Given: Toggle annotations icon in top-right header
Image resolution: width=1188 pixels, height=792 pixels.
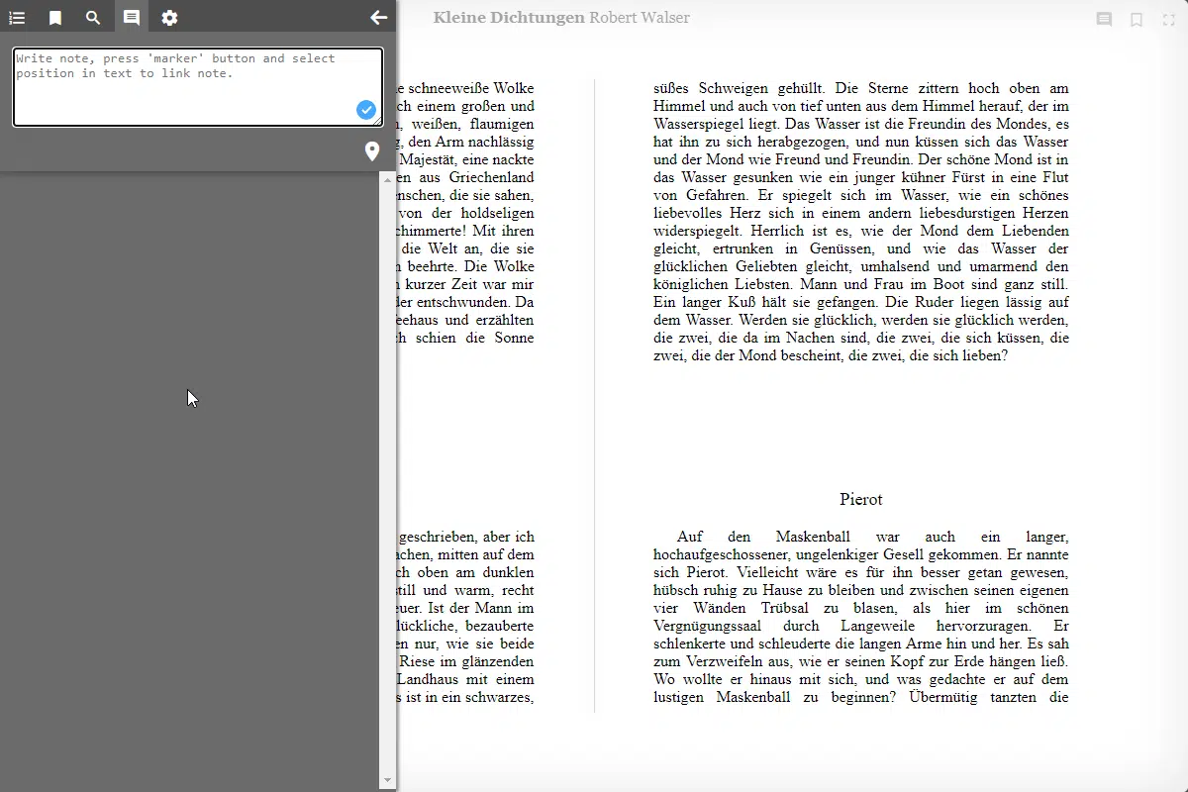Looking at the screenshot, I should [1104, 19].
